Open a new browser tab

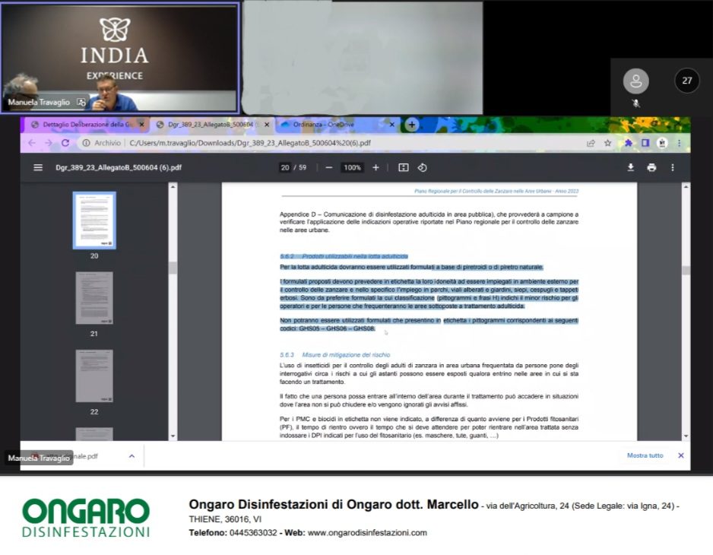tap(411, 125)
